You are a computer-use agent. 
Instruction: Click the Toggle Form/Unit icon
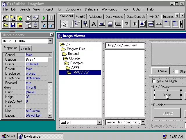coord(28,25)
